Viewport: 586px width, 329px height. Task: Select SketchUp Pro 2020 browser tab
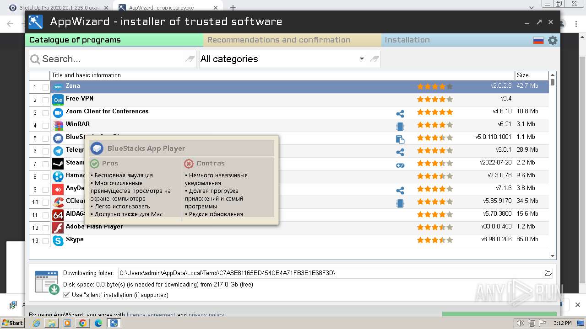pos(58,8)
